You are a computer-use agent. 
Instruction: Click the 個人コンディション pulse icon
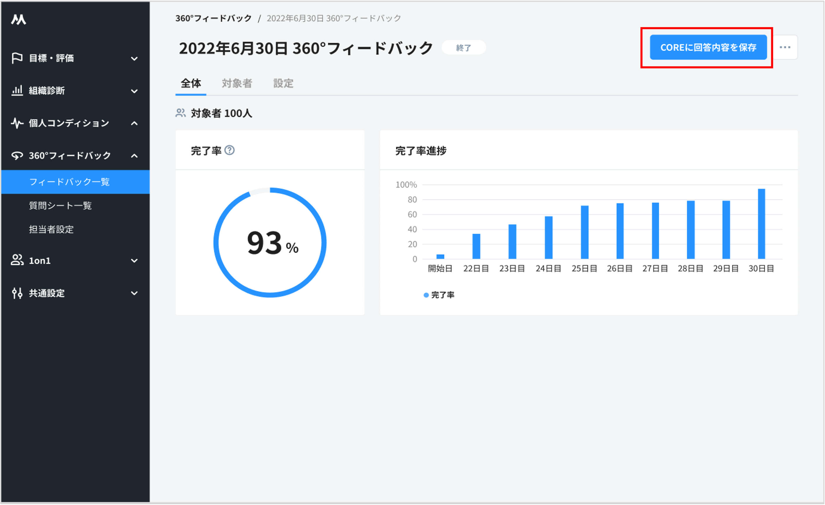pyautogui.click(x=17, y=123)
